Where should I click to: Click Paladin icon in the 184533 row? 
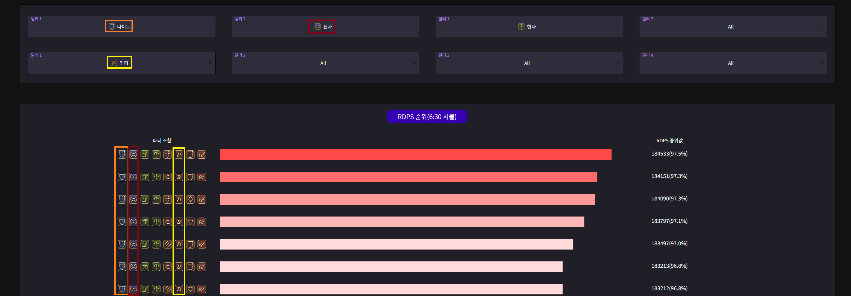pyautogui.click(x=122, y=154)
